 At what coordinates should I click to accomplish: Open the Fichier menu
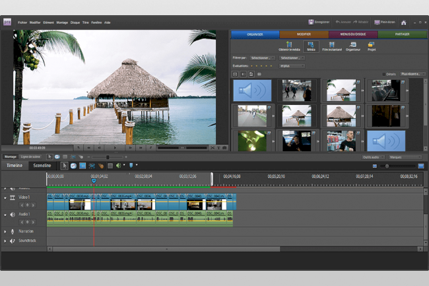[x=22, y=22]
